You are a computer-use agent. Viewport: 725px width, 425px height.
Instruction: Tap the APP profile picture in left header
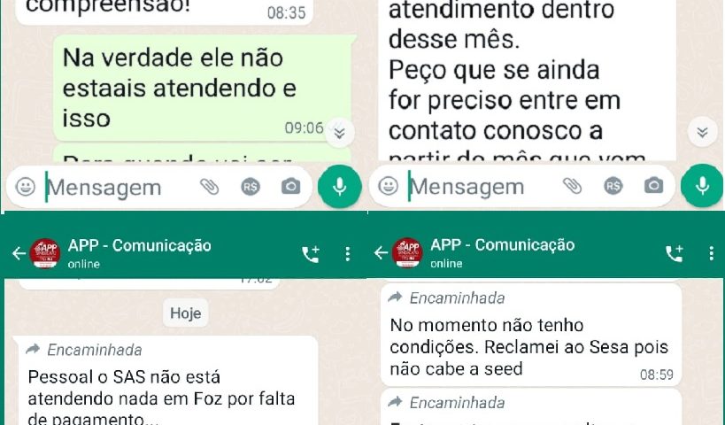(x=45, y=253)
